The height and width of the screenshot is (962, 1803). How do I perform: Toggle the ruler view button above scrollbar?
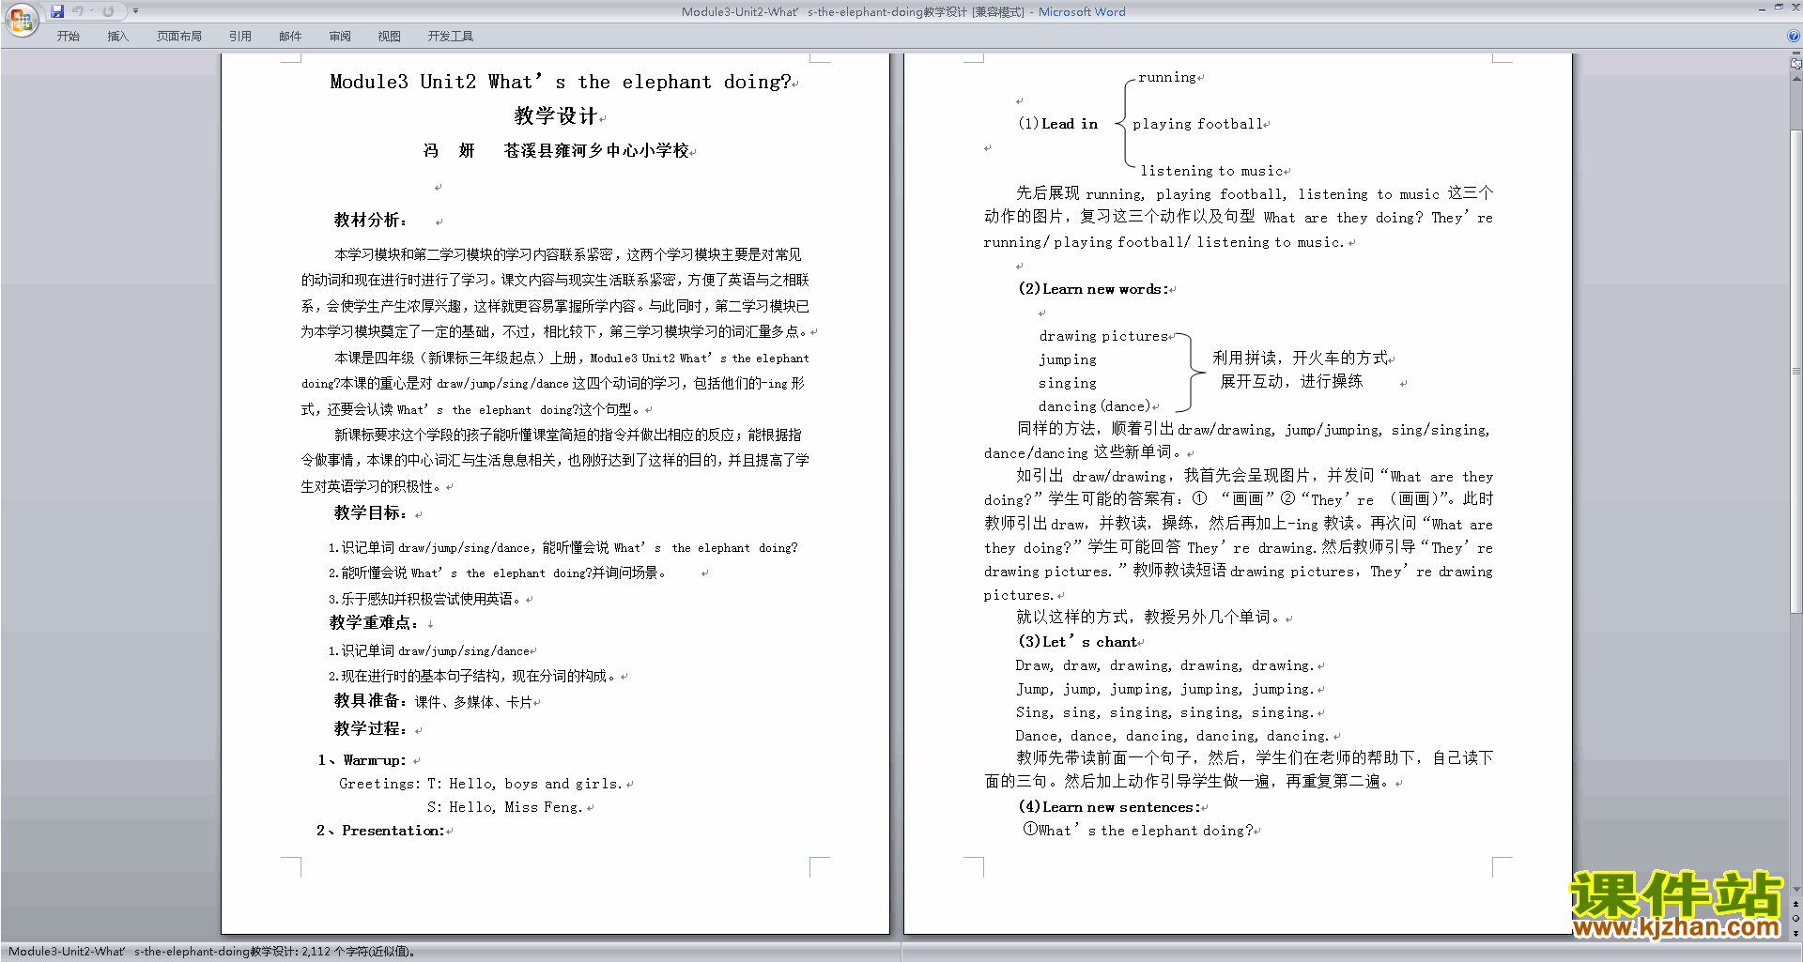click(x=1795, y=65)
